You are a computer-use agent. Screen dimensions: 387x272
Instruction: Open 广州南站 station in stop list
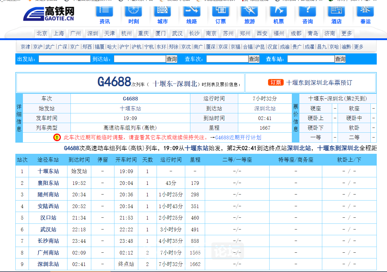coord(48,253)
